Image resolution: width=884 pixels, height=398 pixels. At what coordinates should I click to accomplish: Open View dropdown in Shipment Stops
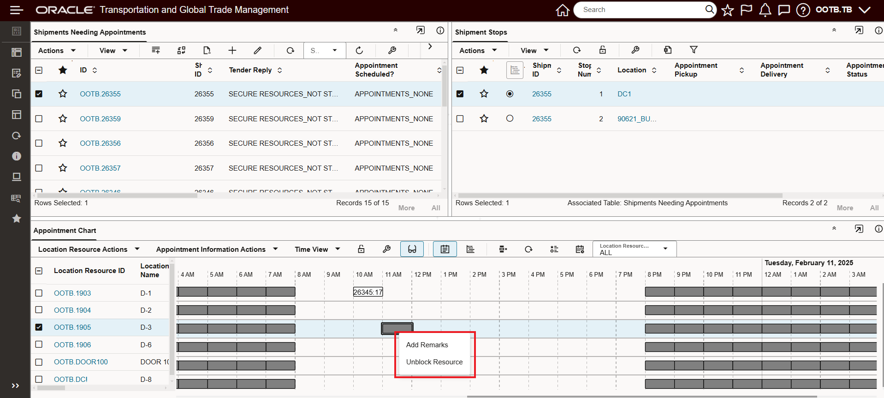click(534, 50)
